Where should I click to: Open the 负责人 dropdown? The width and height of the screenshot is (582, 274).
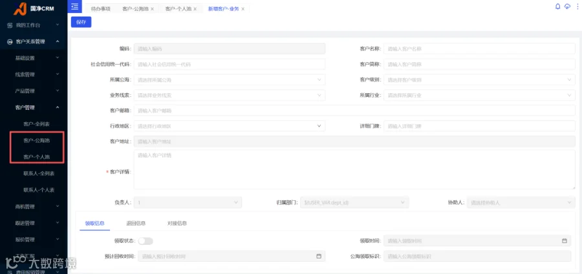coord(188,202)
